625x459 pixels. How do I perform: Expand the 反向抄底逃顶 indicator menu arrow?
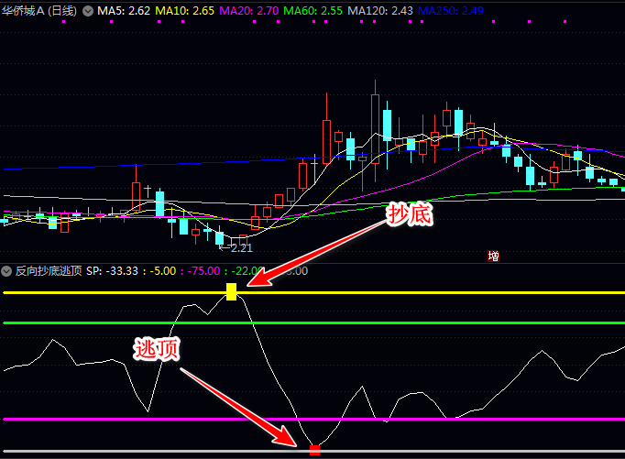coord(6,271)
